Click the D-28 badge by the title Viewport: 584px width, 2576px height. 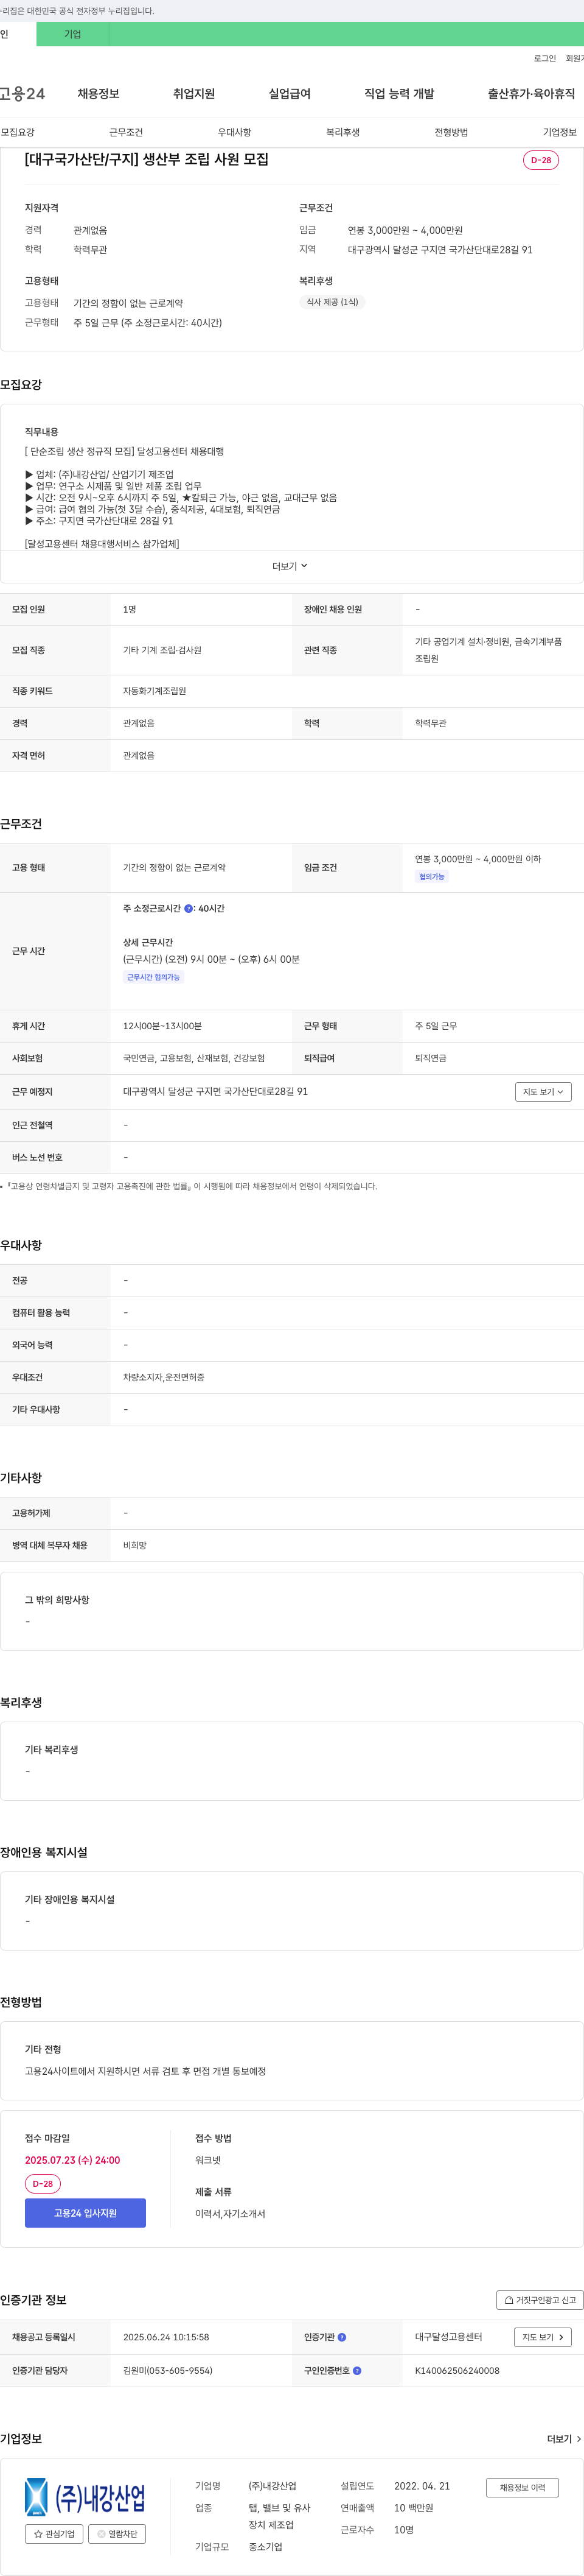point(541,160)
